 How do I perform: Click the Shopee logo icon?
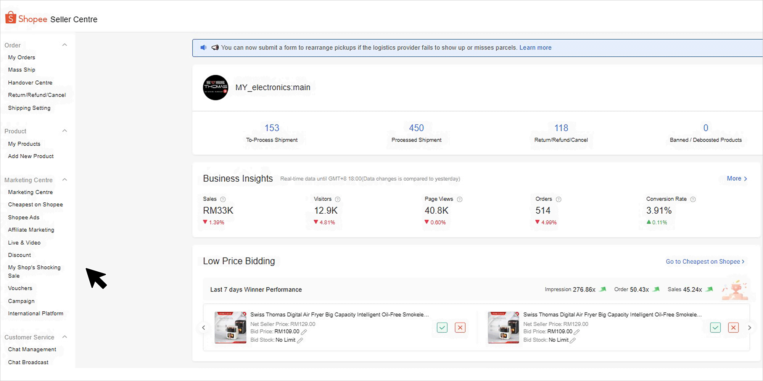(x=11, y=18)
